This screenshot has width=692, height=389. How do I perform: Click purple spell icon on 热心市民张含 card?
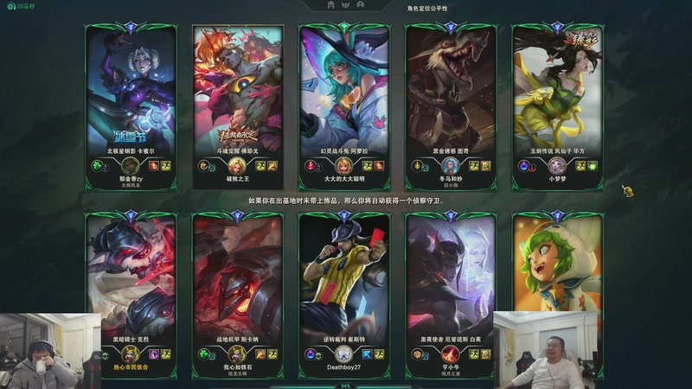154,354
